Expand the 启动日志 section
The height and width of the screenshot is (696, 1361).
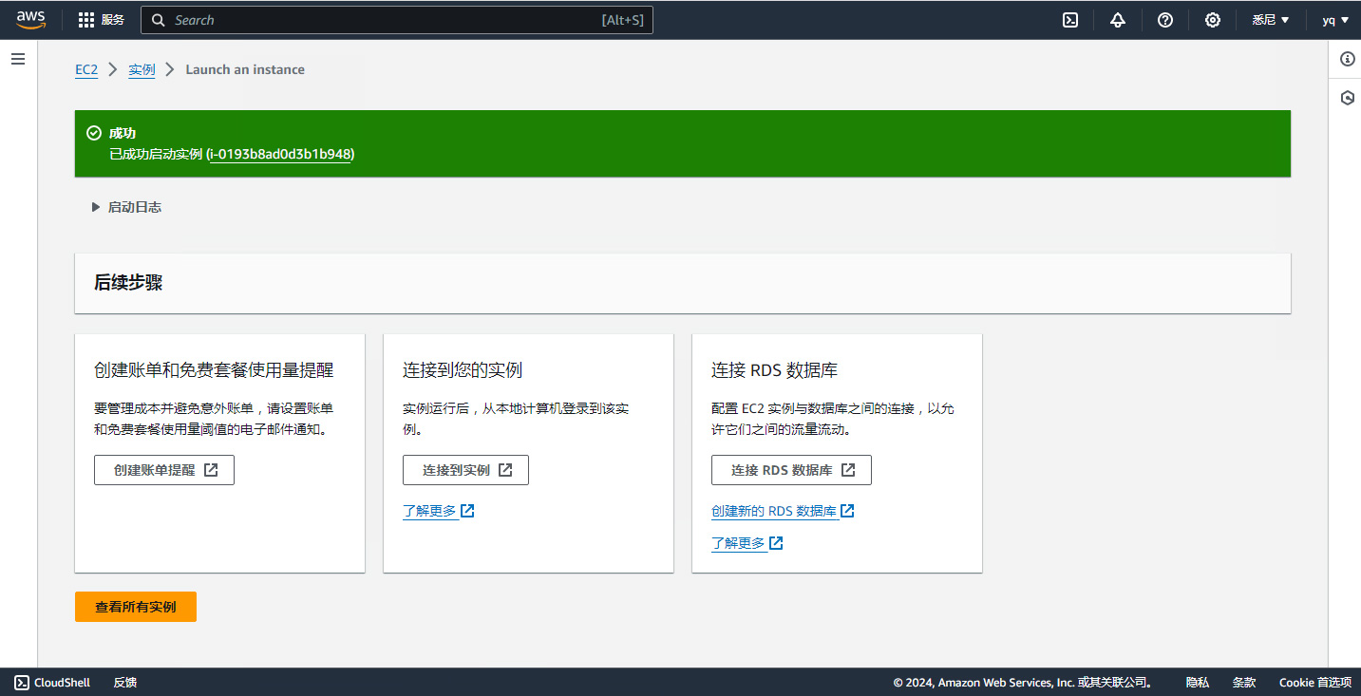pyautogui.click(x=126, y=207)
